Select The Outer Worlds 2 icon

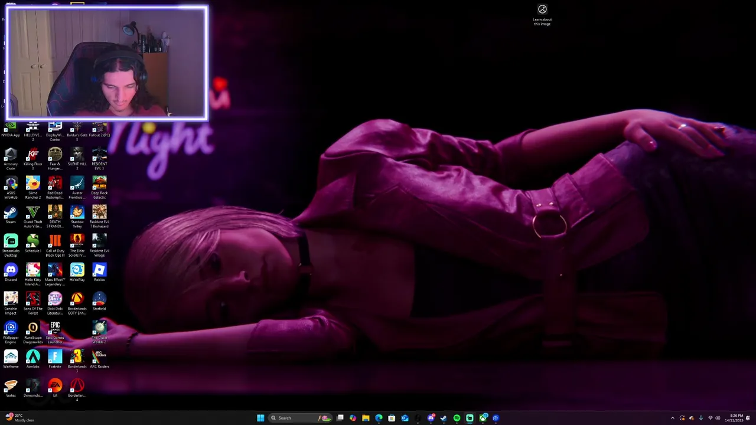99,332
